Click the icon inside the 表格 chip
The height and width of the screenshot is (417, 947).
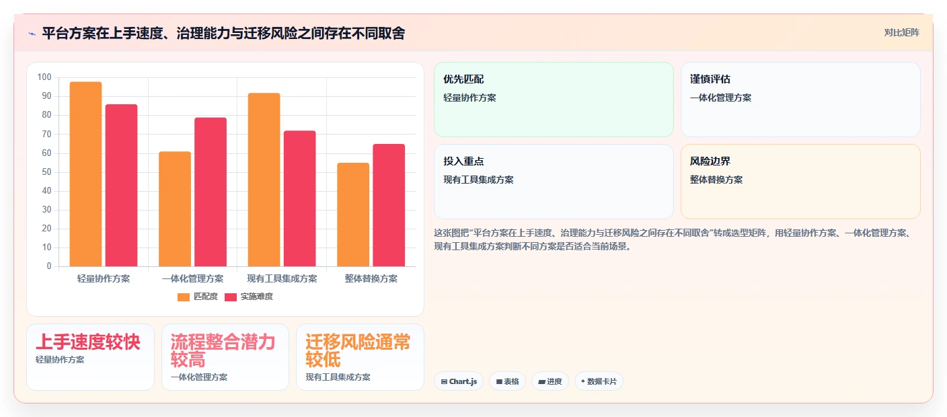[499, 381]
